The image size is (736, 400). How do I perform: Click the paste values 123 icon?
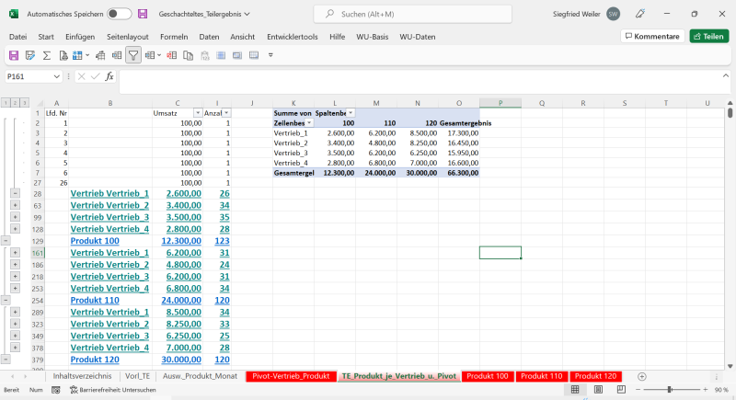[x=204, y=55]
